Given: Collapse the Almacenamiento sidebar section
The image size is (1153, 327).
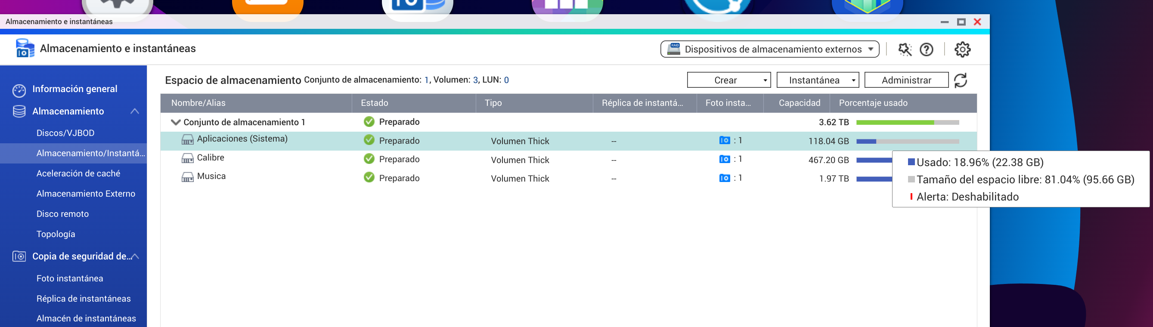Looking at the screenshot, I should coord(134,111).
